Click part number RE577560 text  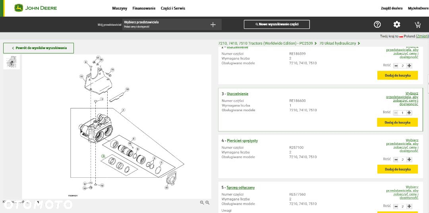pyautogui.click(x=298, y=194)
